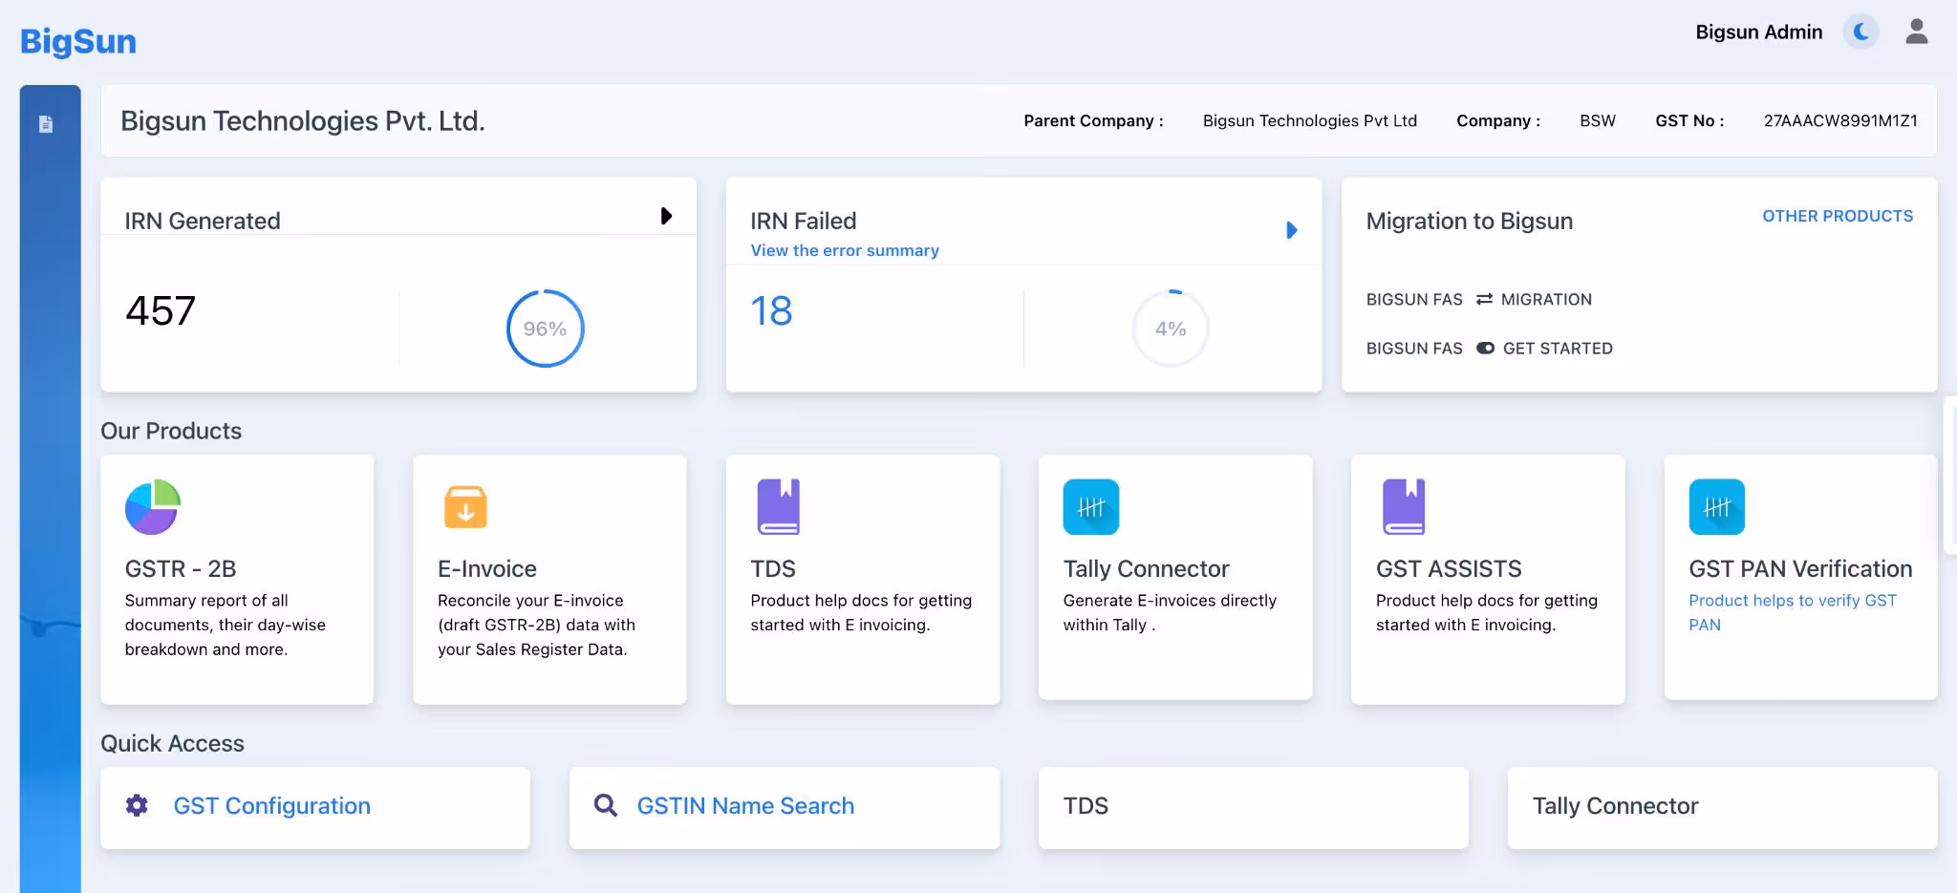The image size is (1957, 893).
Task: Click the migration swap arrows icon
Action: 1484,299
